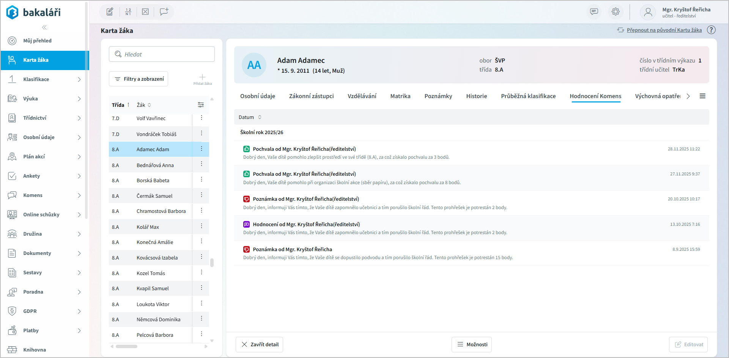729x358 pixels.
Task: Click the Zavřít detail button
Action: [260, 344]
